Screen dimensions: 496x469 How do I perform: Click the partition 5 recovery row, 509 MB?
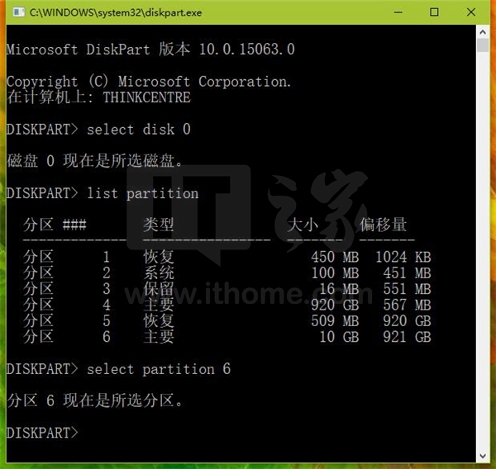227,320
